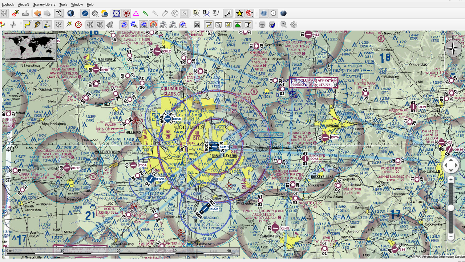Show the red compass rose
The height and width of the screenshot is (262, 465).
tap(78, 25)
